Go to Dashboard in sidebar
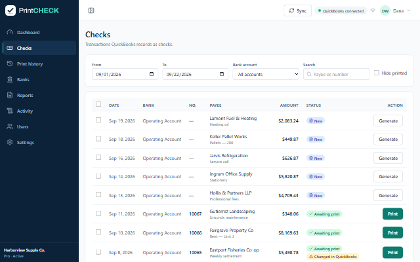 pyautogui.click(x=39, y=32)
